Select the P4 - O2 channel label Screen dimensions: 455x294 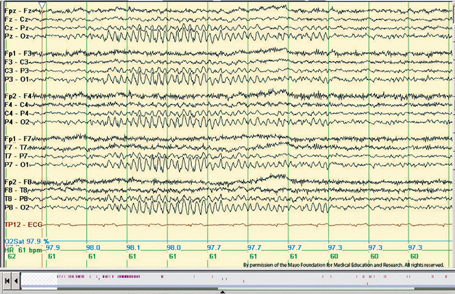point(16,122)
